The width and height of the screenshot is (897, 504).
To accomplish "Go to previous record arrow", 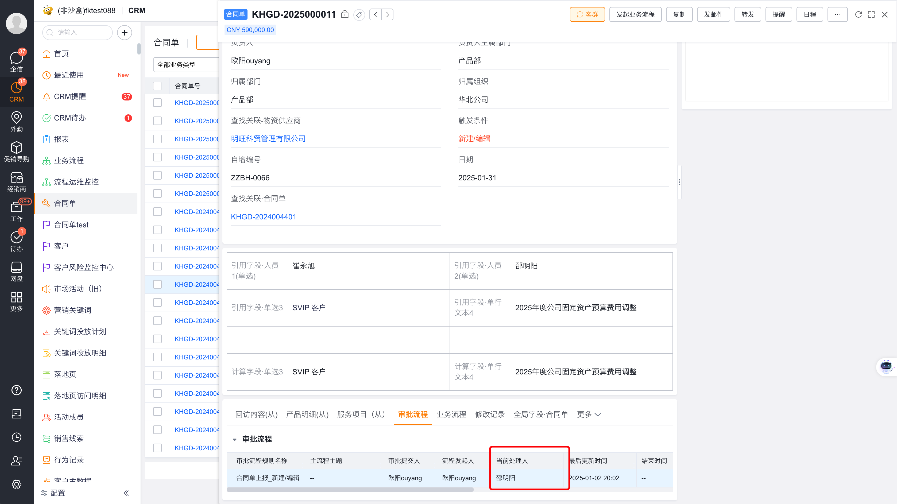I will [375, 14].
